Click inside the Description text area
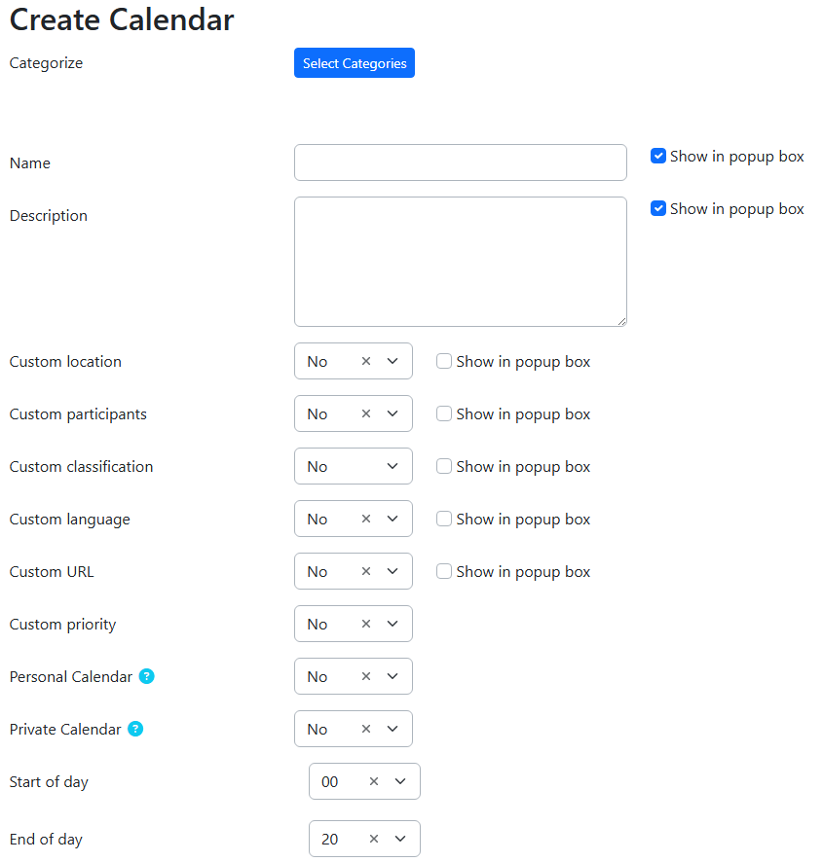This screenshot has width=823, height=862. [460, 261]
